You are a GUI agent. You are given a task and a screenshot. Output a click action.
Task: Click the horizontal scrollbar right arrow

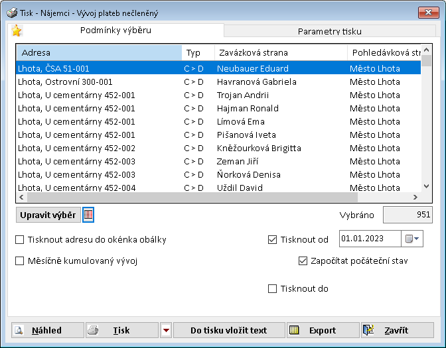tap(415, 198)
